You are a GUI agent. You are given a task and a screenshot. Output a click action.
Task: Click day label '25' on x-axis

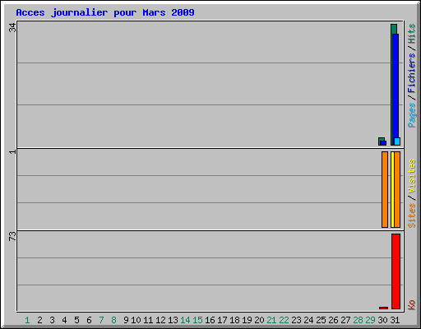pos(321,320)
